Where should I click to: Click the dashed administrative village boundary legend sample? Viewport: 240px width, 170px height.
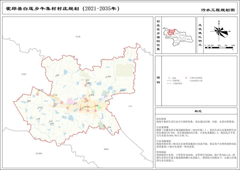point(169,84)
